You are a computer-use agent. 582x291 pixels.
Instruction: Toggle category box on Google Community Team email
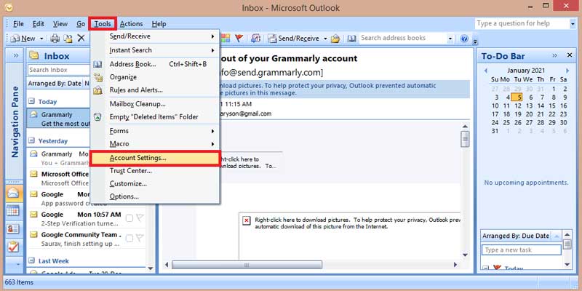point(129,238)
